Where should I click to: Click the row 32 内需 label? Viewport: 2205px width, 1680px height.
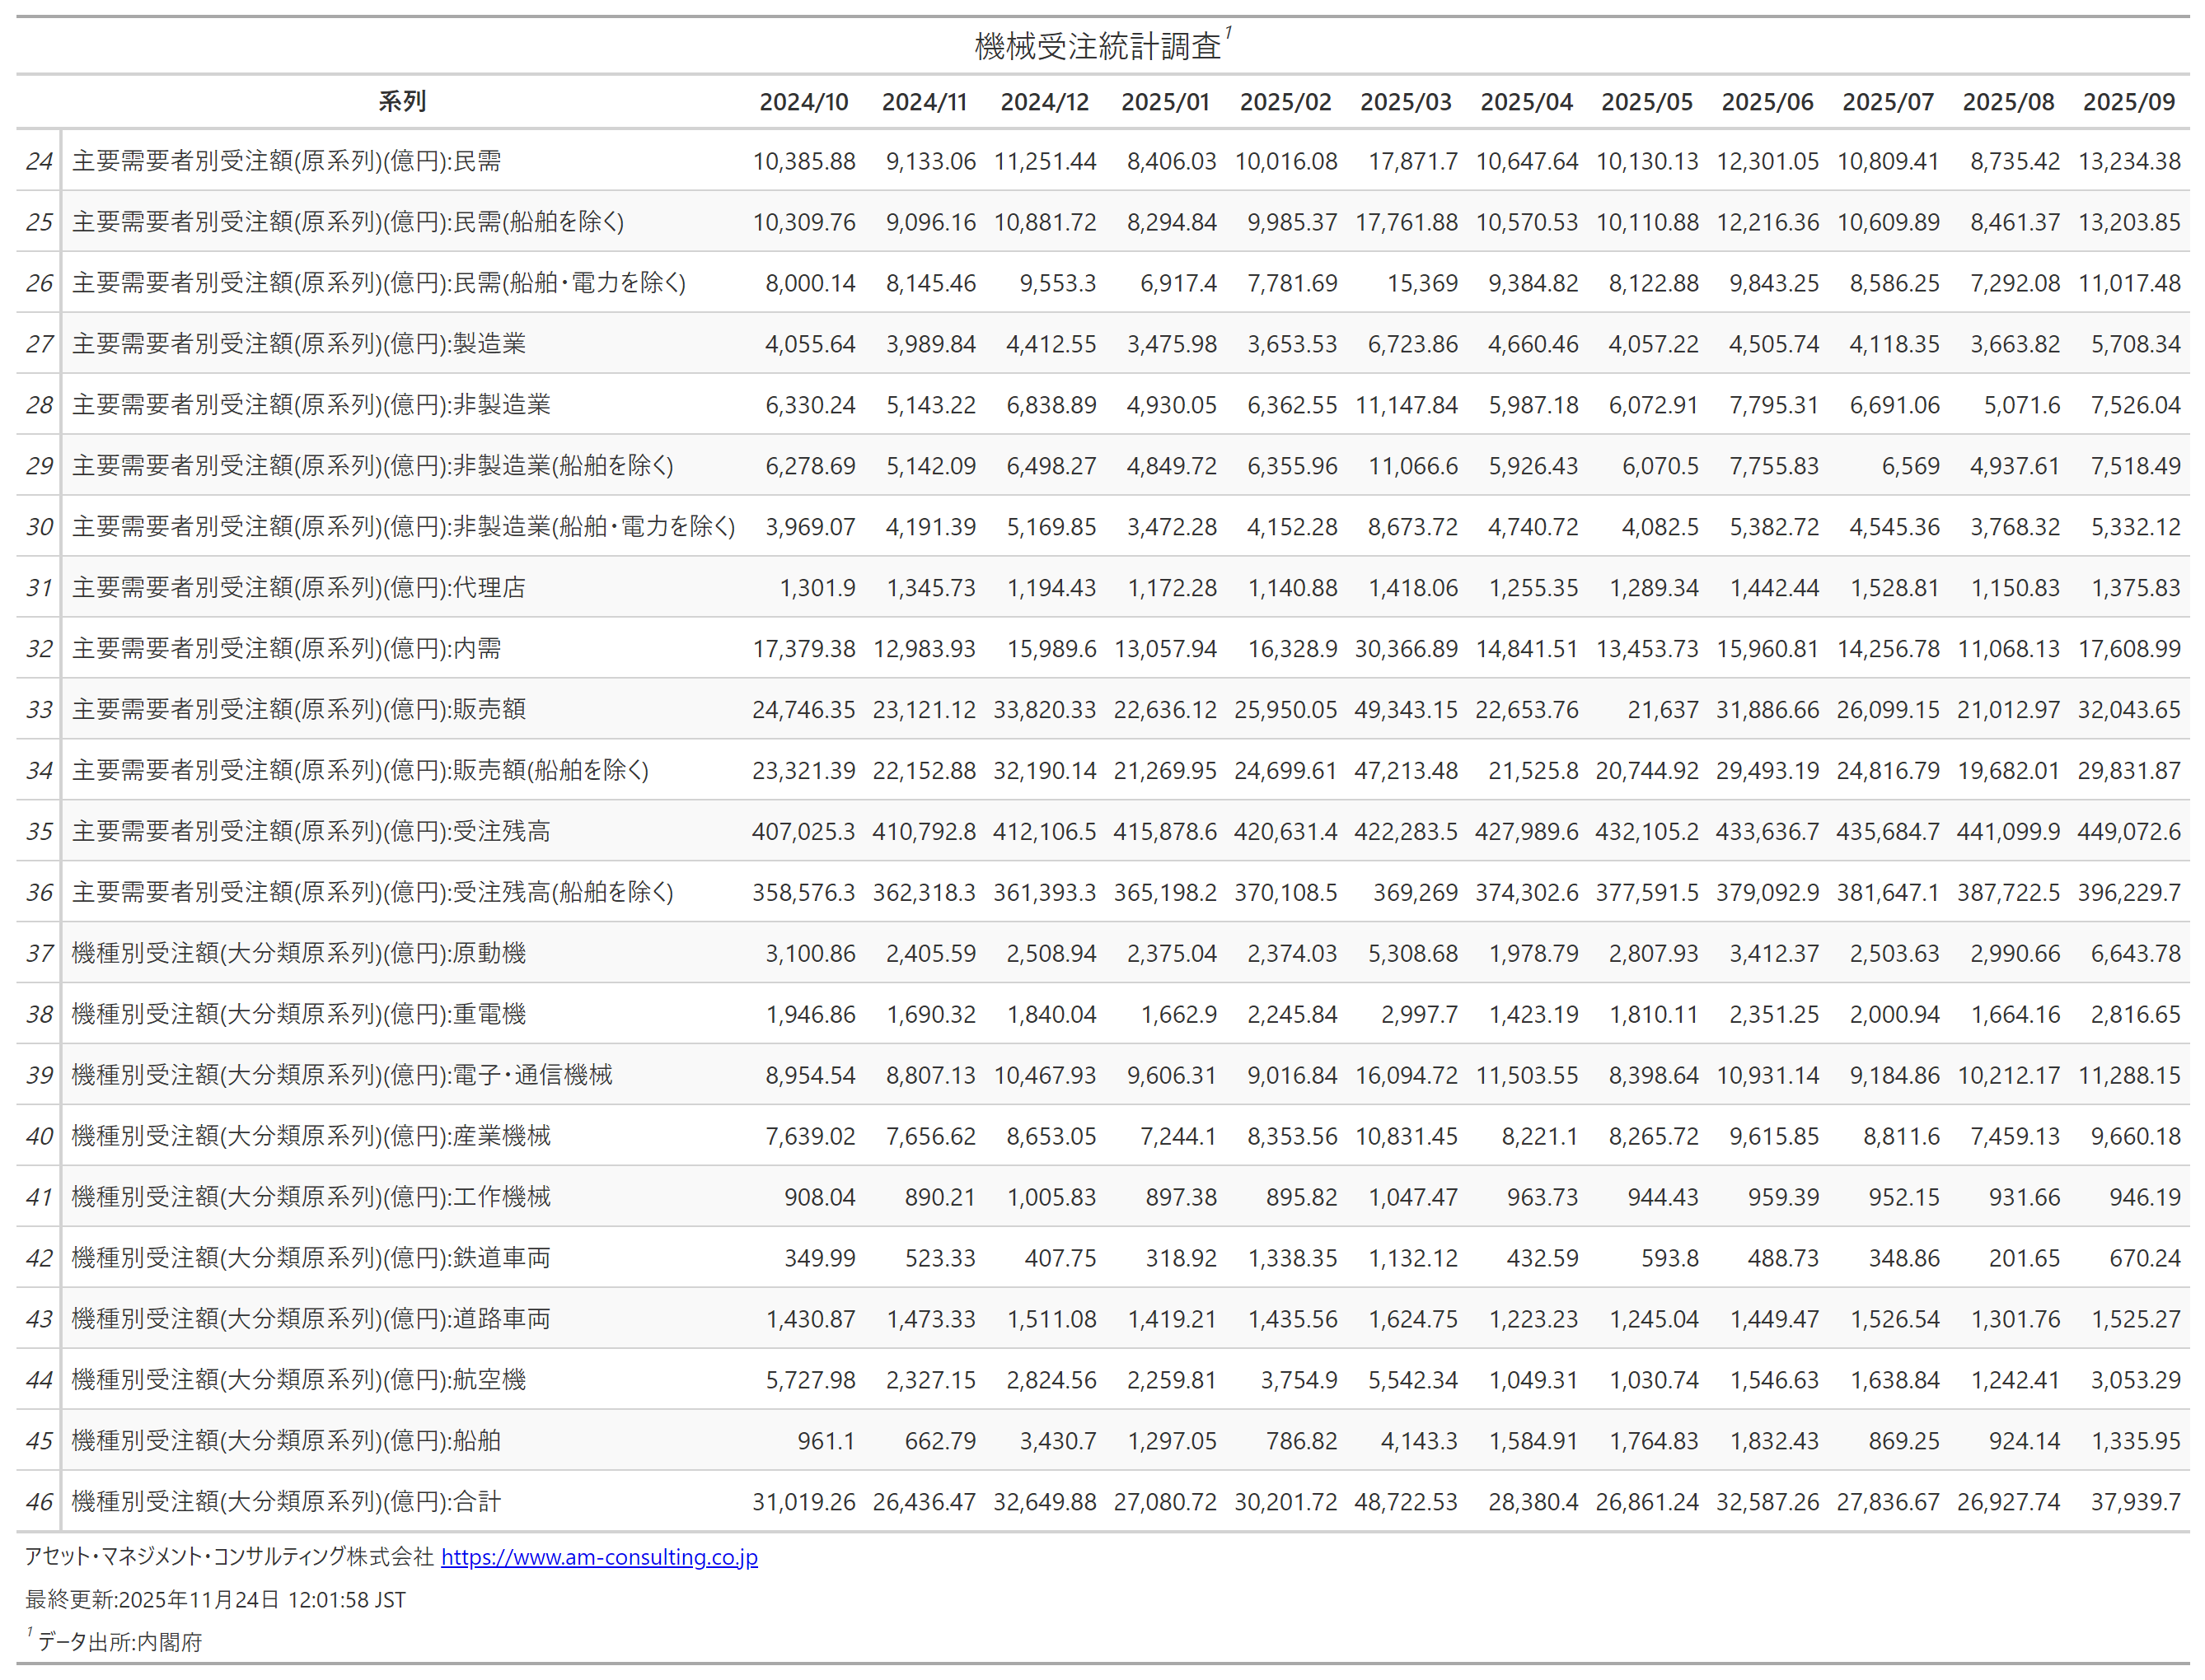click(x=286, y=648)
